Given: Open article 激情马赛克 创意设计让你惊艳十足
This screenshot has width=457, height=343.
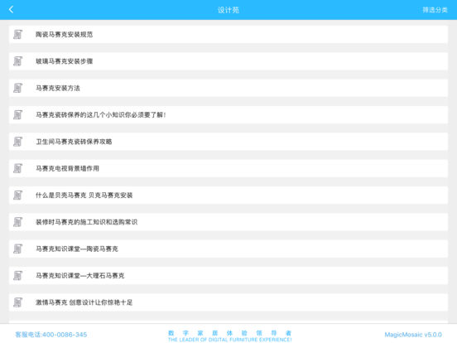Looking at the screenshot, I should pos(228,302).
